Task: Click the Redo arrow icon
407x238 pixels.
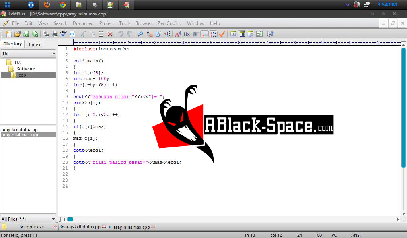Action: pos(130,34)
